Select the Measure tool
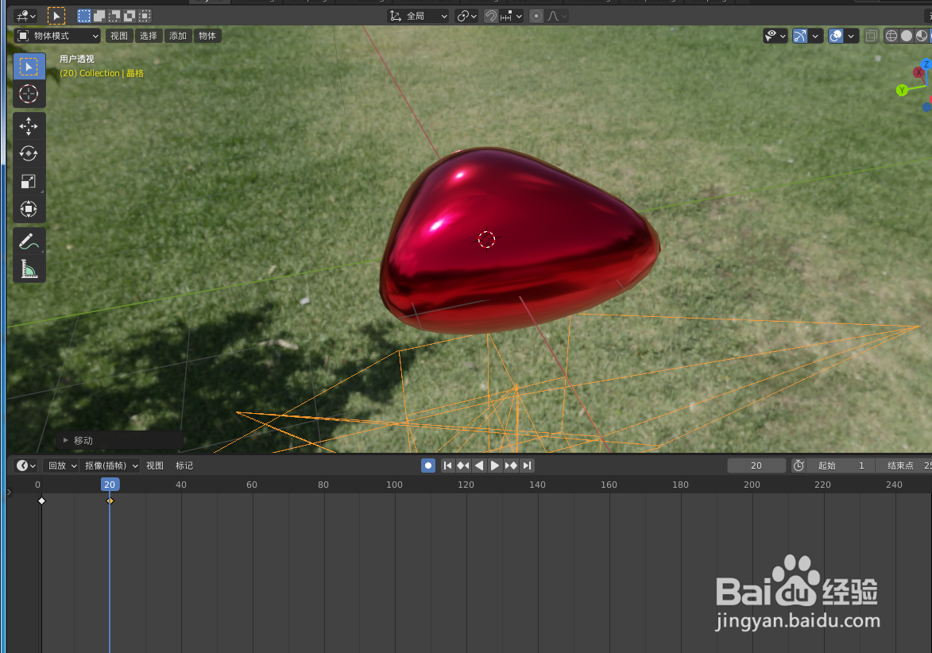Viewport: 932px width, 653px height. (29, 269)
